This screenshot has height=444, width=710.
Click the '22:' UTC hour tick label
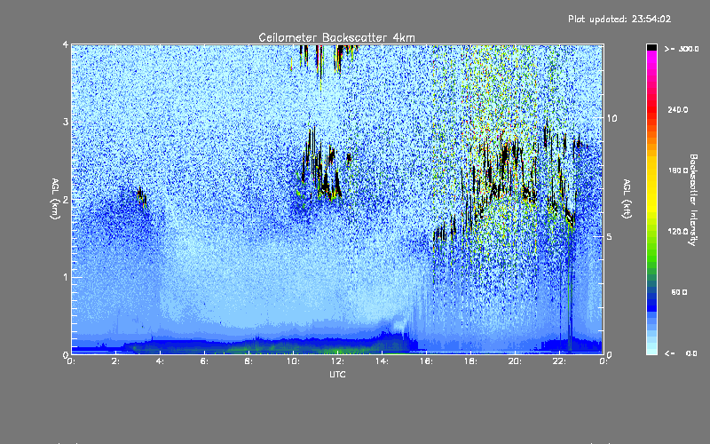[559, 361]
